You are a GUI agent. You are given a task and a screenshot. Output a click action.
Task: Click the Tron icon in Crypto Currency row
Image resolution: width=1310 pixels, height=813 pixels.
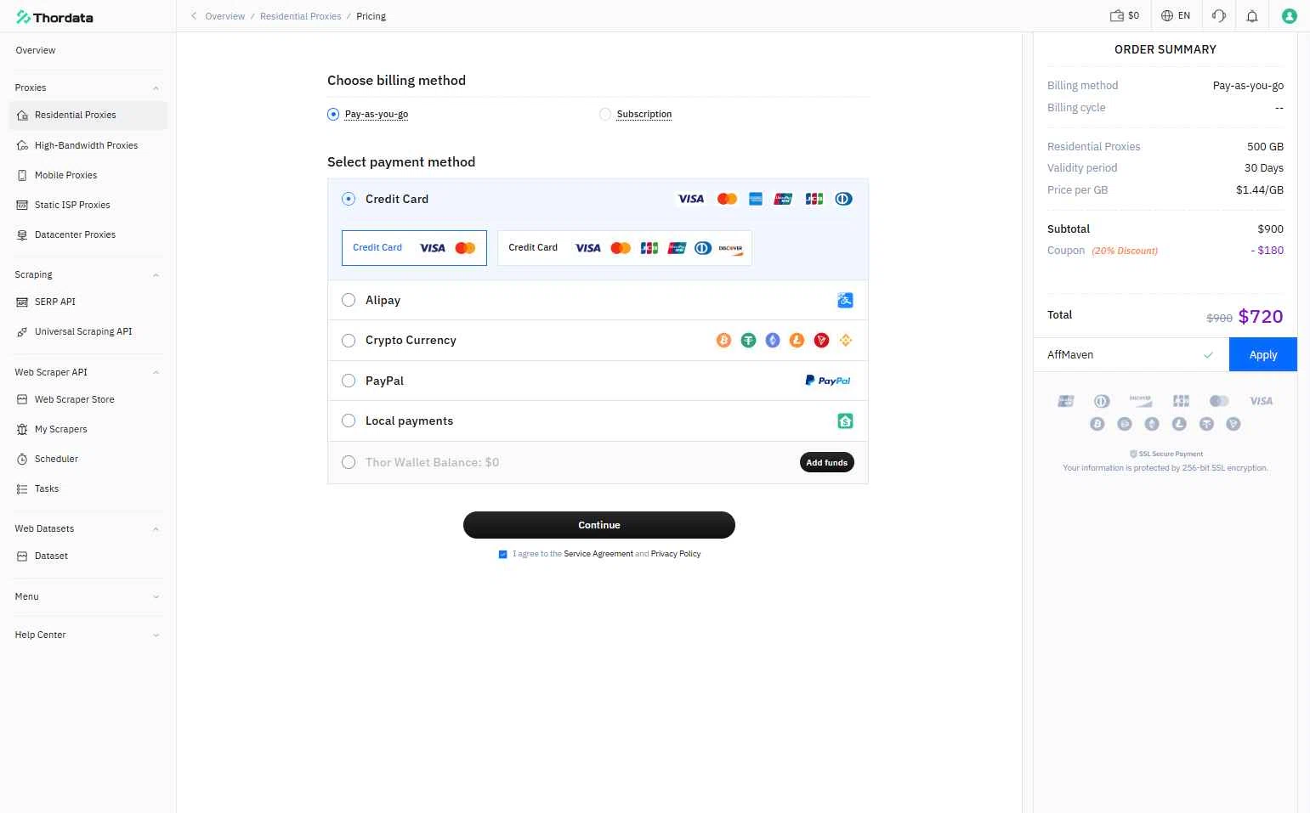(821, 341)
